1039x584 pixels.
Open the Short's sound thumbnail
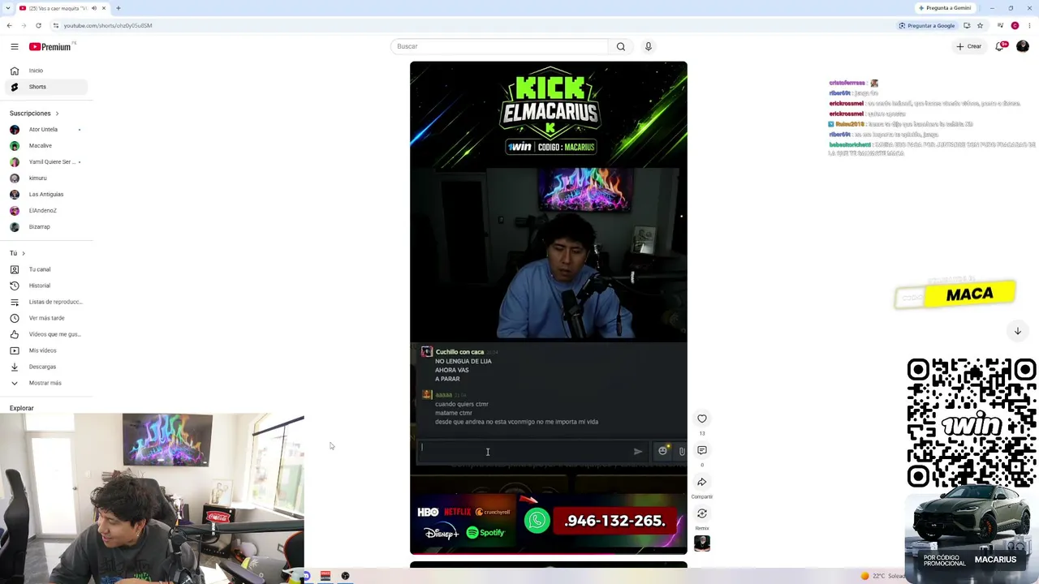tap(702, 543)
